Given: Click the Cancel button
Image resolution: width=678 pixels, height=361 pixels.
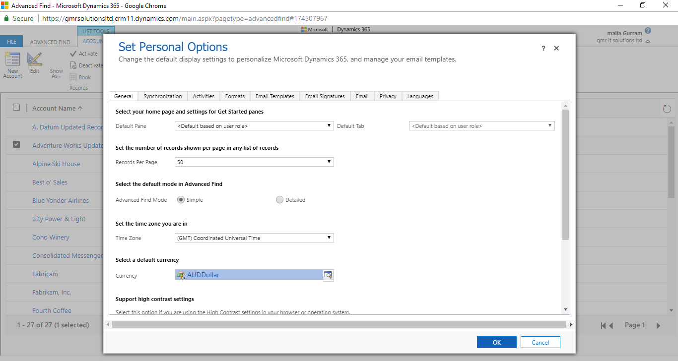Looking at the screenshot, I should (541, 342).
